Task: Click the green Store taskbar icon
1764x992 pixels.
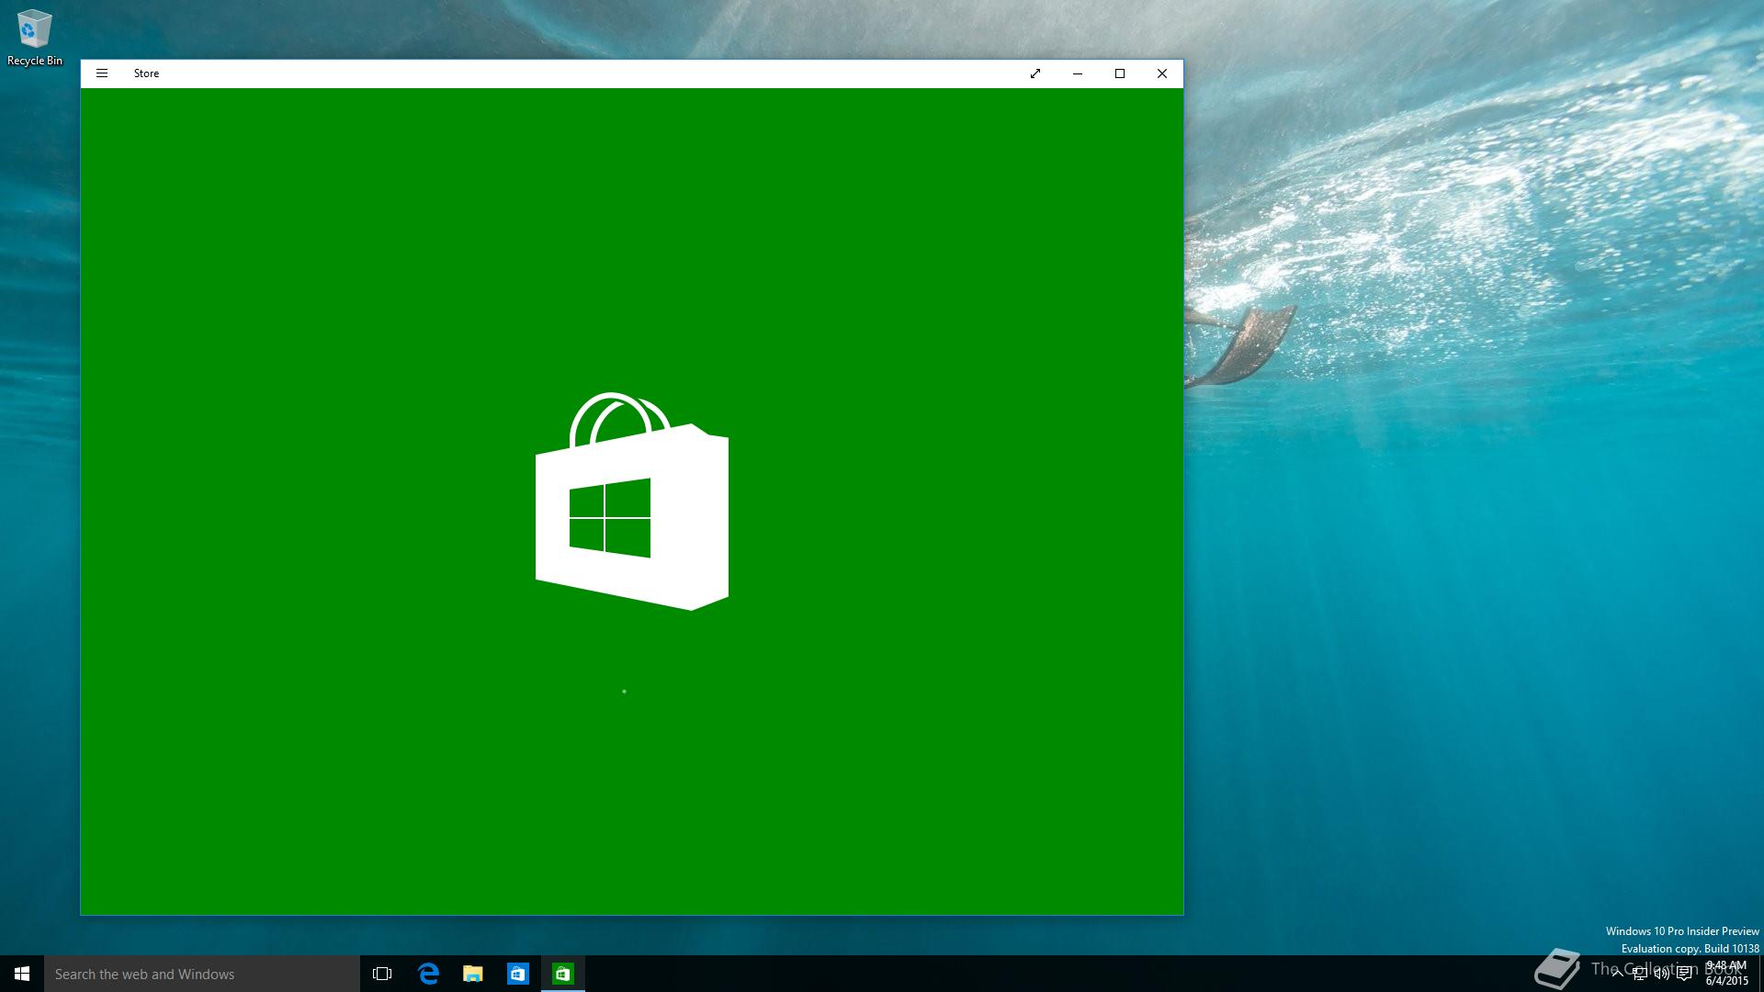Action: pyautogui.click(x=563, y=974)
